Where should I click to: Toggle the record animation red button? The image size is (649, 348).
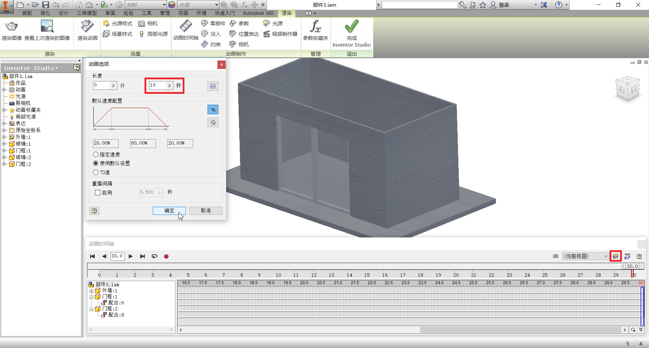166,256
